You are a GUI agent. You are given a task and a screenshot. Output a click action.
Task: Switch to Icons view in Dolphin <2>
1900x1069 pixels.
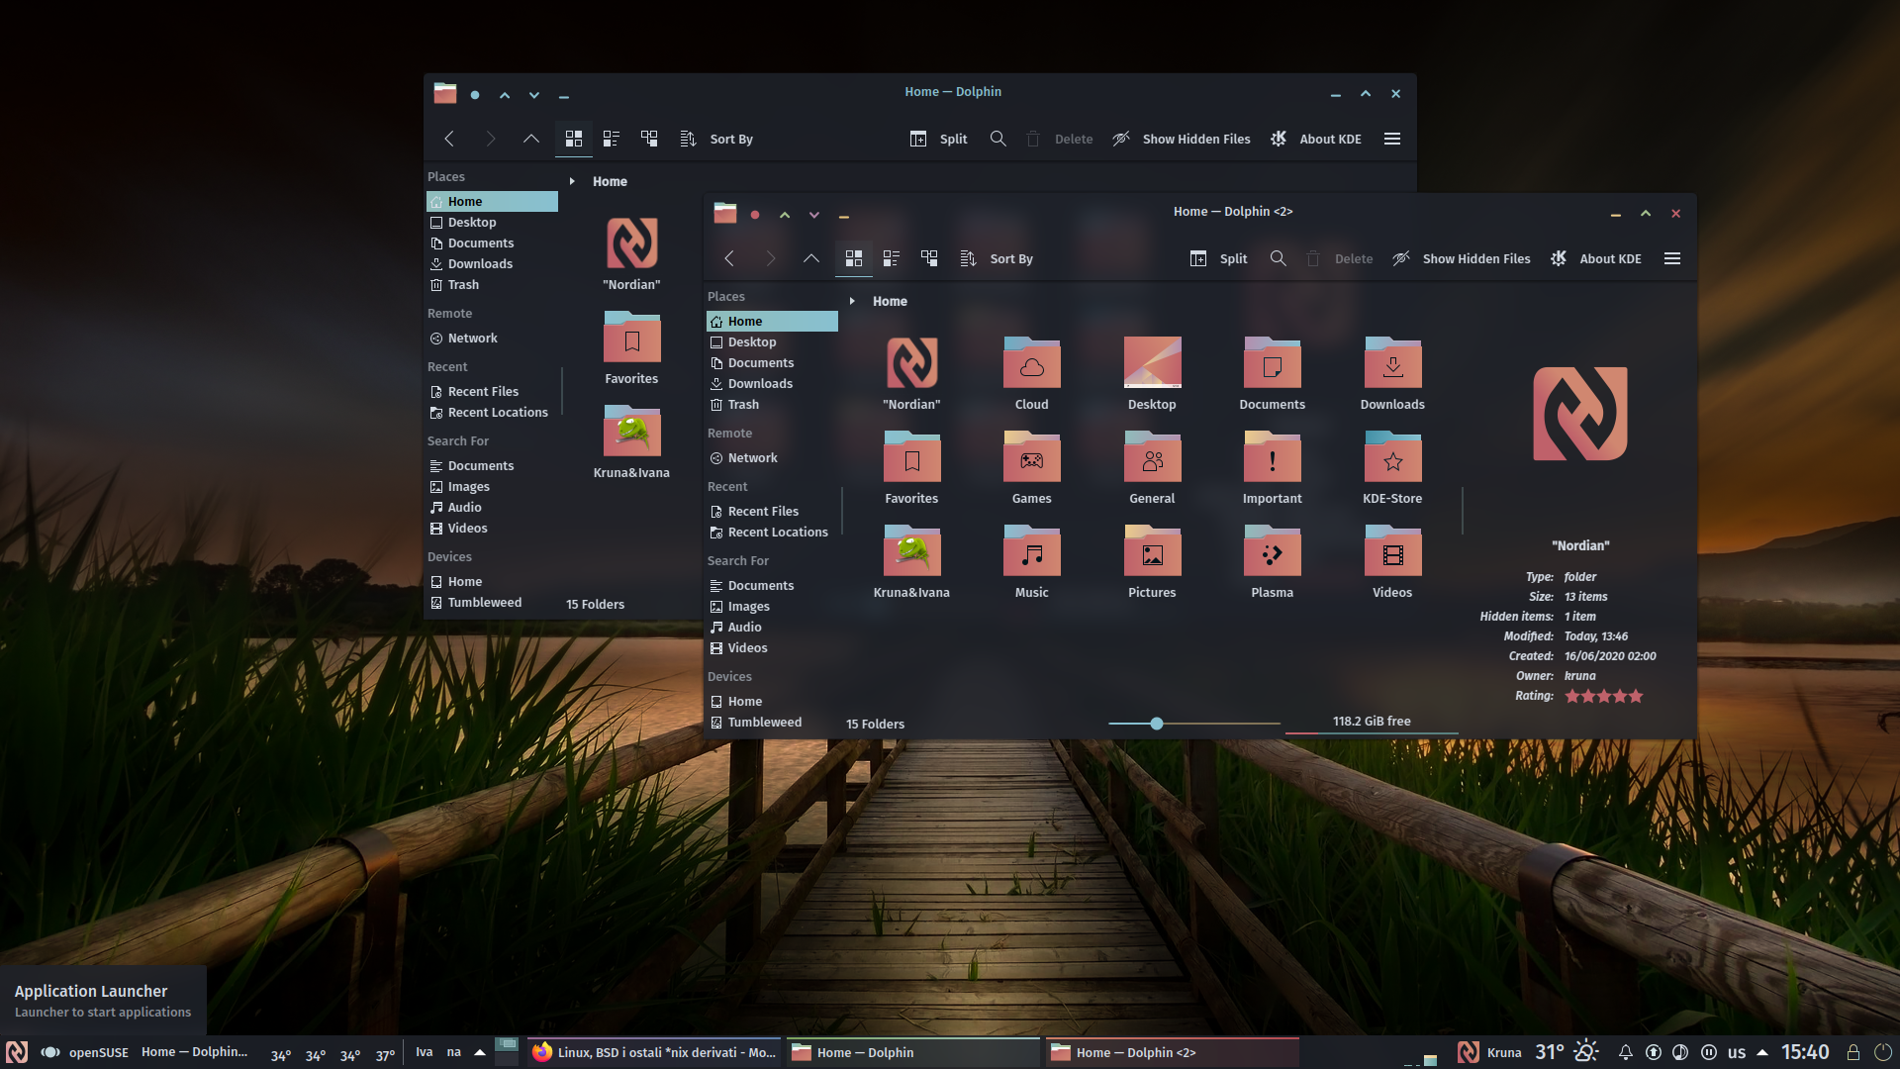pos(853,258)
